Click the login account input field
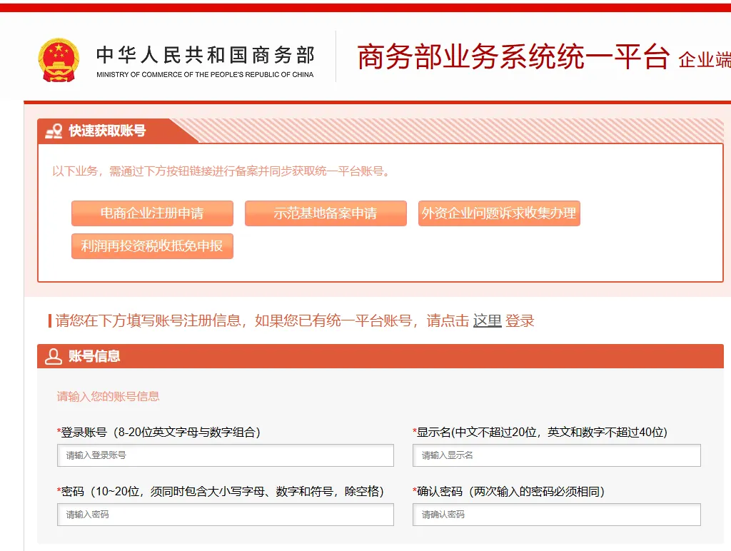This screenshot has height=551, width=731. (x=226, y=455)
